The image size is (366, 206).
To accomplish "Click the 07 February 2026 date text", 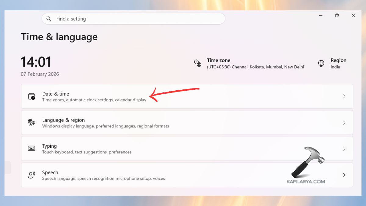I will point(40,74).
